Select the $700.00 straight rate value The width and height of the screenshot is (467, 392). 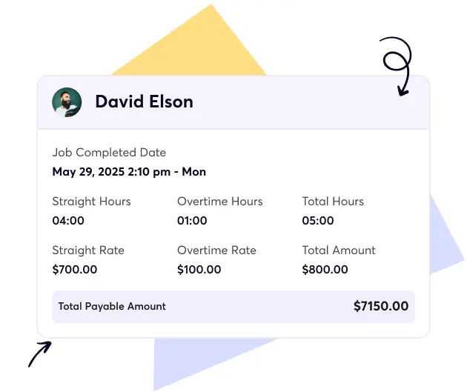click(74, 270)
